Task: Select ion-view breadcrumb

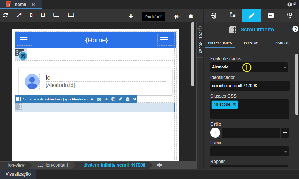Action: (x=16, y=165)
